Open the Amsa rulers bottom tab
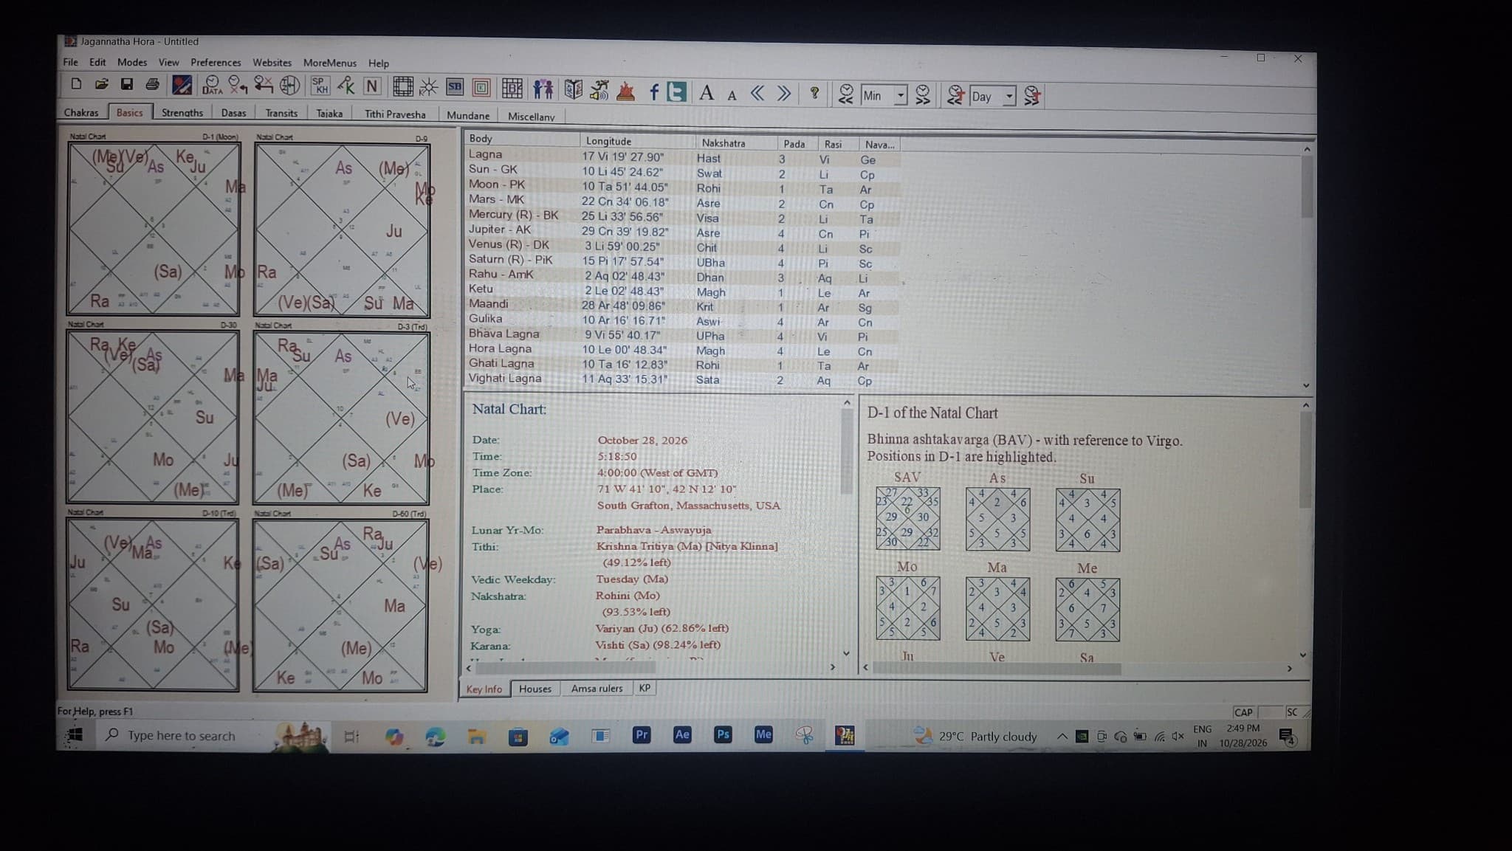Viewport: 1512px width, 851px height. click(x=597, y=689)
